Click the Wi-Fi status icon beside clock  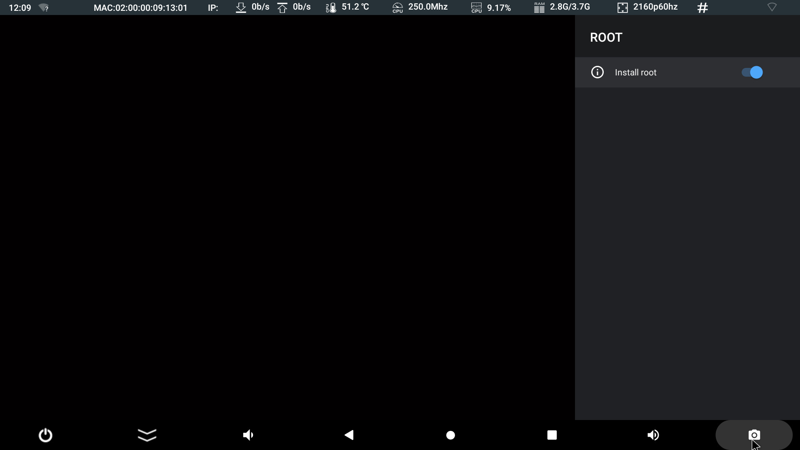44,7
